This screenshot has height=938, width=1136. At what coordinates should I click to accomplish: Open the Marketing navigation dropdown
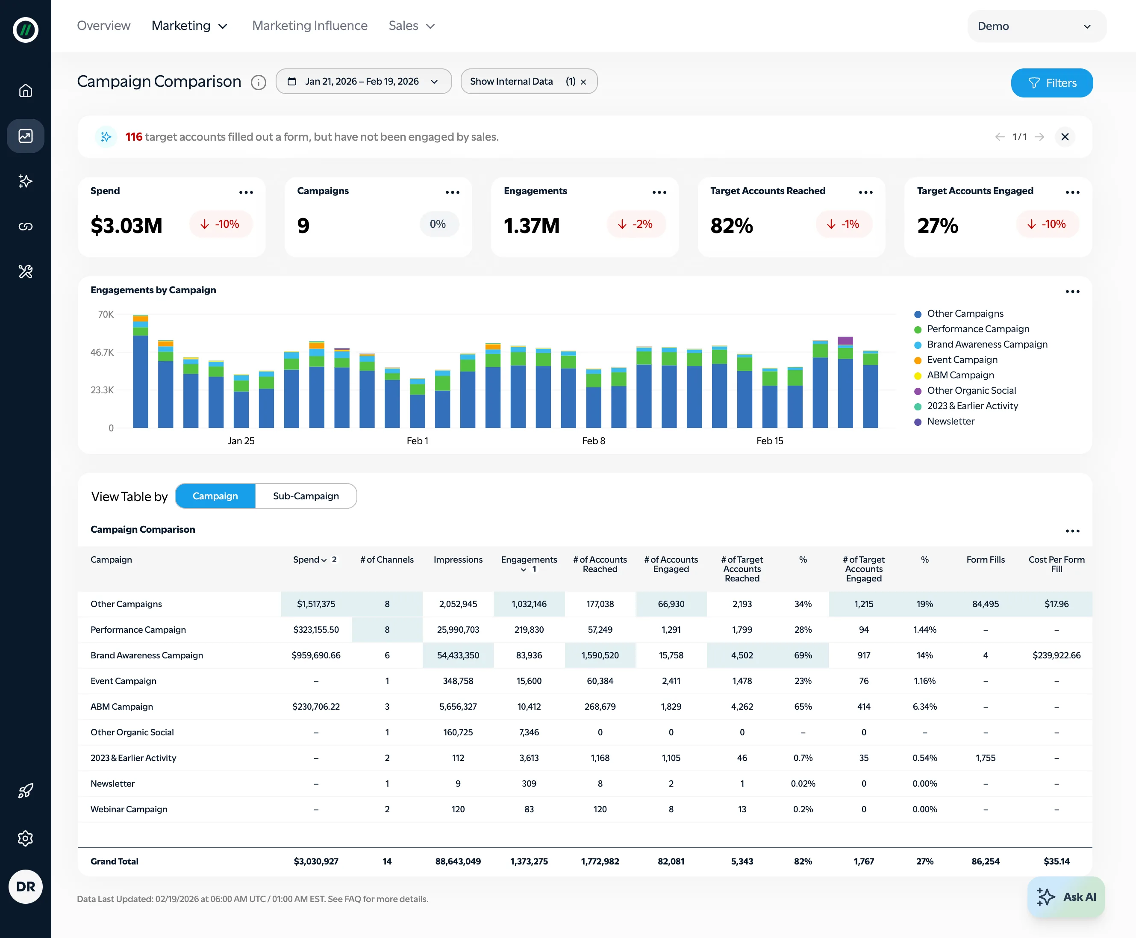[x=189, y=25]
